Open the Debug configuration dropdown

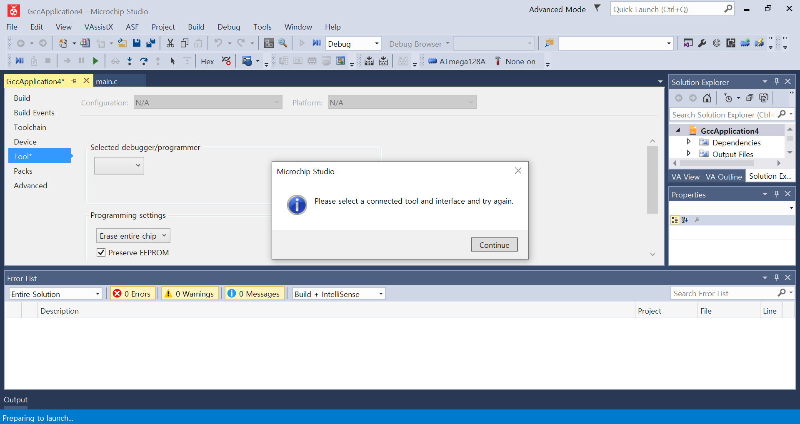[376, 43]
